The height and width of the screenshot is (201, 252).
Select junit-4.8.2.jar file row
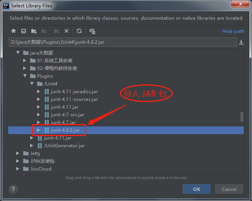(126, 130)
